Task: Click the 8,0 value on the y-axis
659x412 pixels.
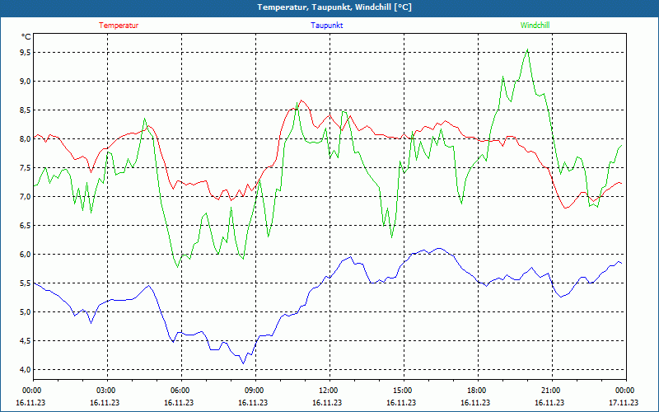Action: (x=25, y=138)
